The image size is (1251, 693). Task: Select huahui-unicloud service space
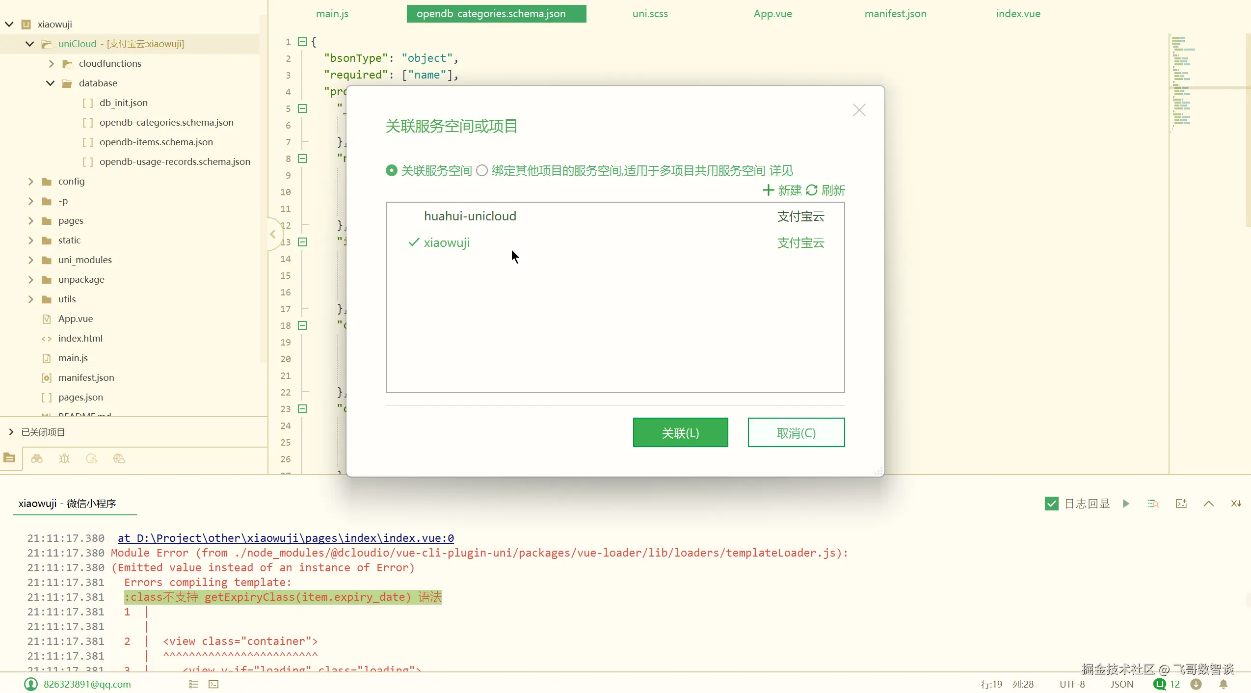coord(470,216)
